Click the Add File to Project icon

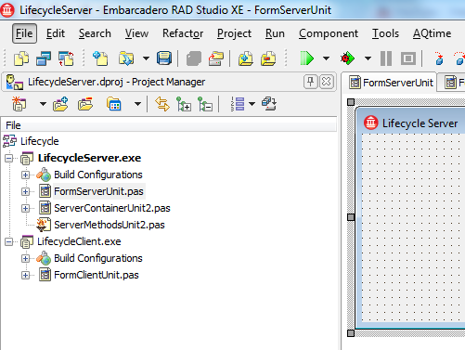point(246,58)
